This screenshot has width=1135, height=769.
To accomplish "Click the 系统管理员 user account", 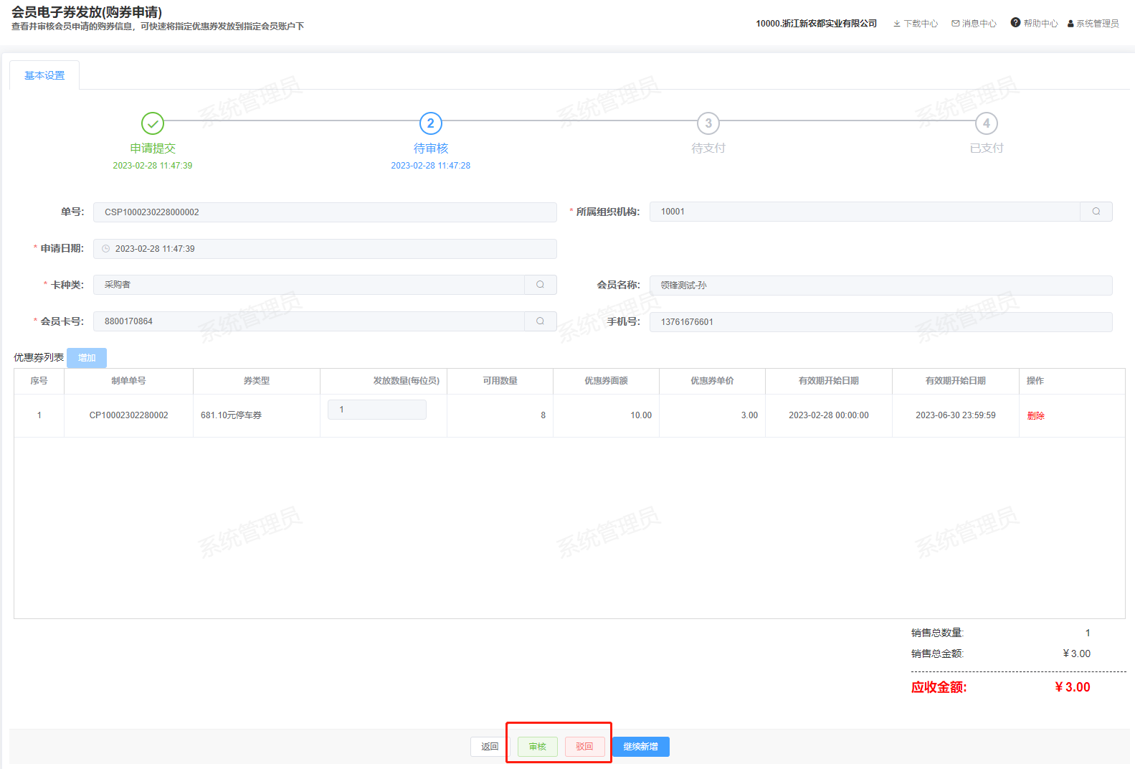I will tap(1093, 24).
